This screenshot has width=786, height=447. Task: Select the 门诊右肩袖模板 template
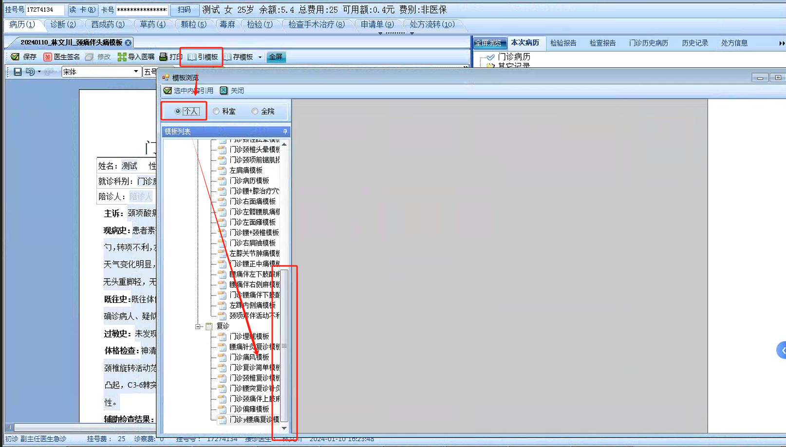click(253, 243)
